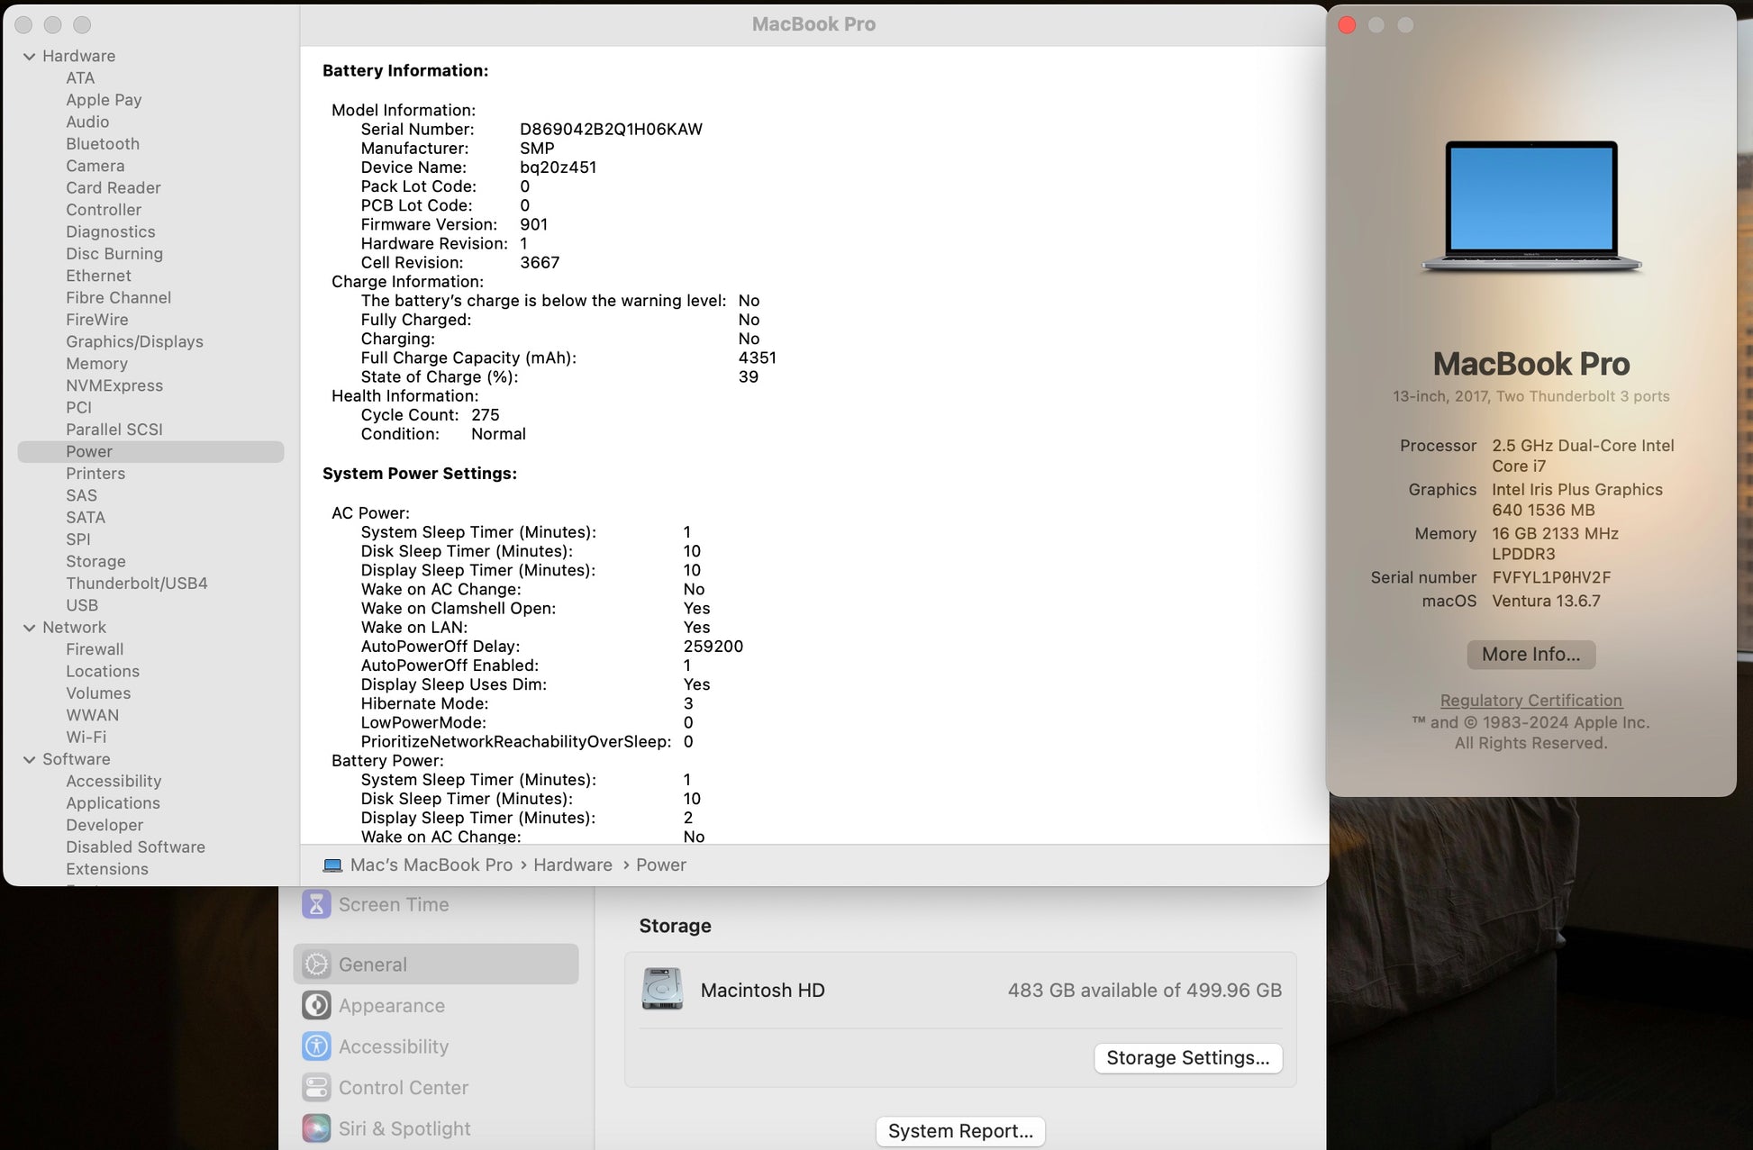This screenshot has height=1150, width=1753.
Task: Collapse the Hardware section
Action: (29, 56)
